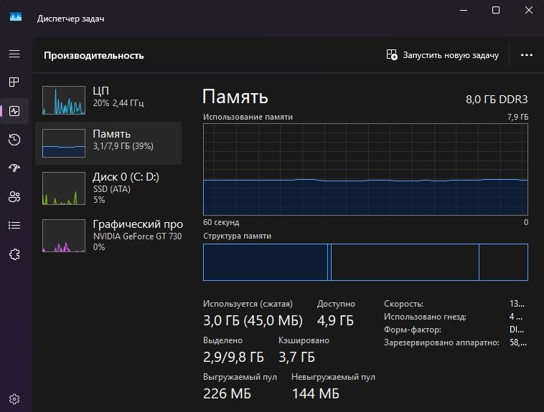This screenshot has height=412, width=544.
Task: Click the Выгружаемый пул label
Action: (240, 377)
